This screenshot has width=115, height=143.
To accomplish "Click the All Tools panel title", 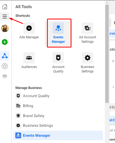I will tap(24, 7).
